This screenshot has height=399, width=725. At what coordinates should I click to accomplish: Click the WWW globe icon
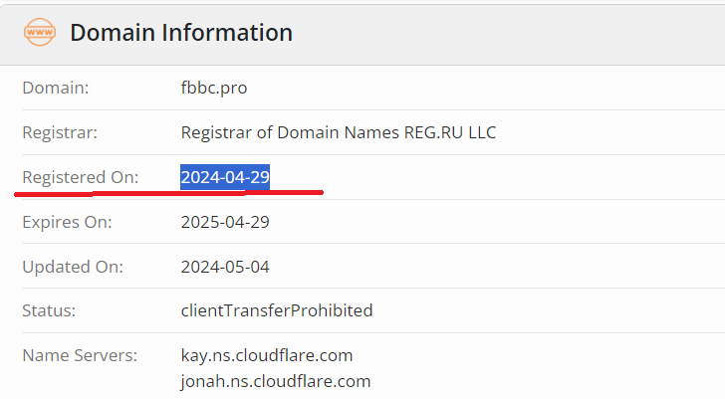tap(40, 32)
